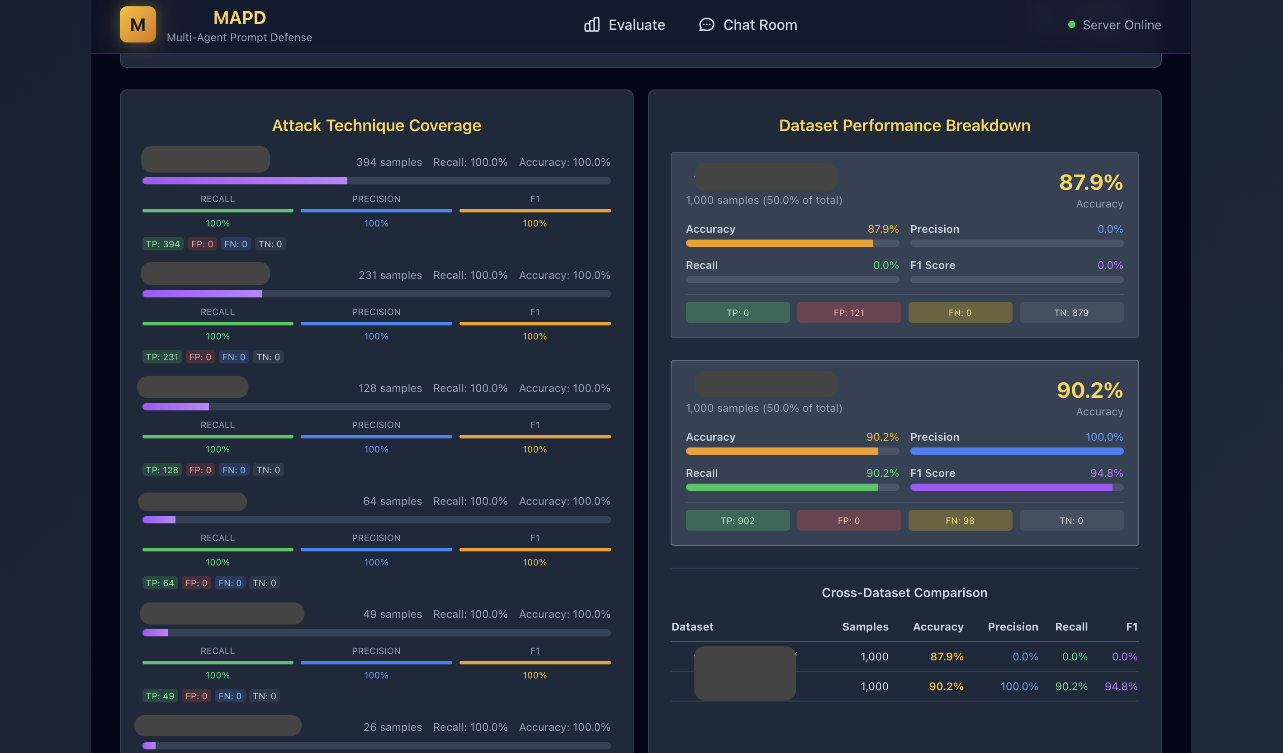Viewport: 1283px width, 753px height.
Task: Select the Evaluate bar chart icon
Action: [x=592, y=24]
